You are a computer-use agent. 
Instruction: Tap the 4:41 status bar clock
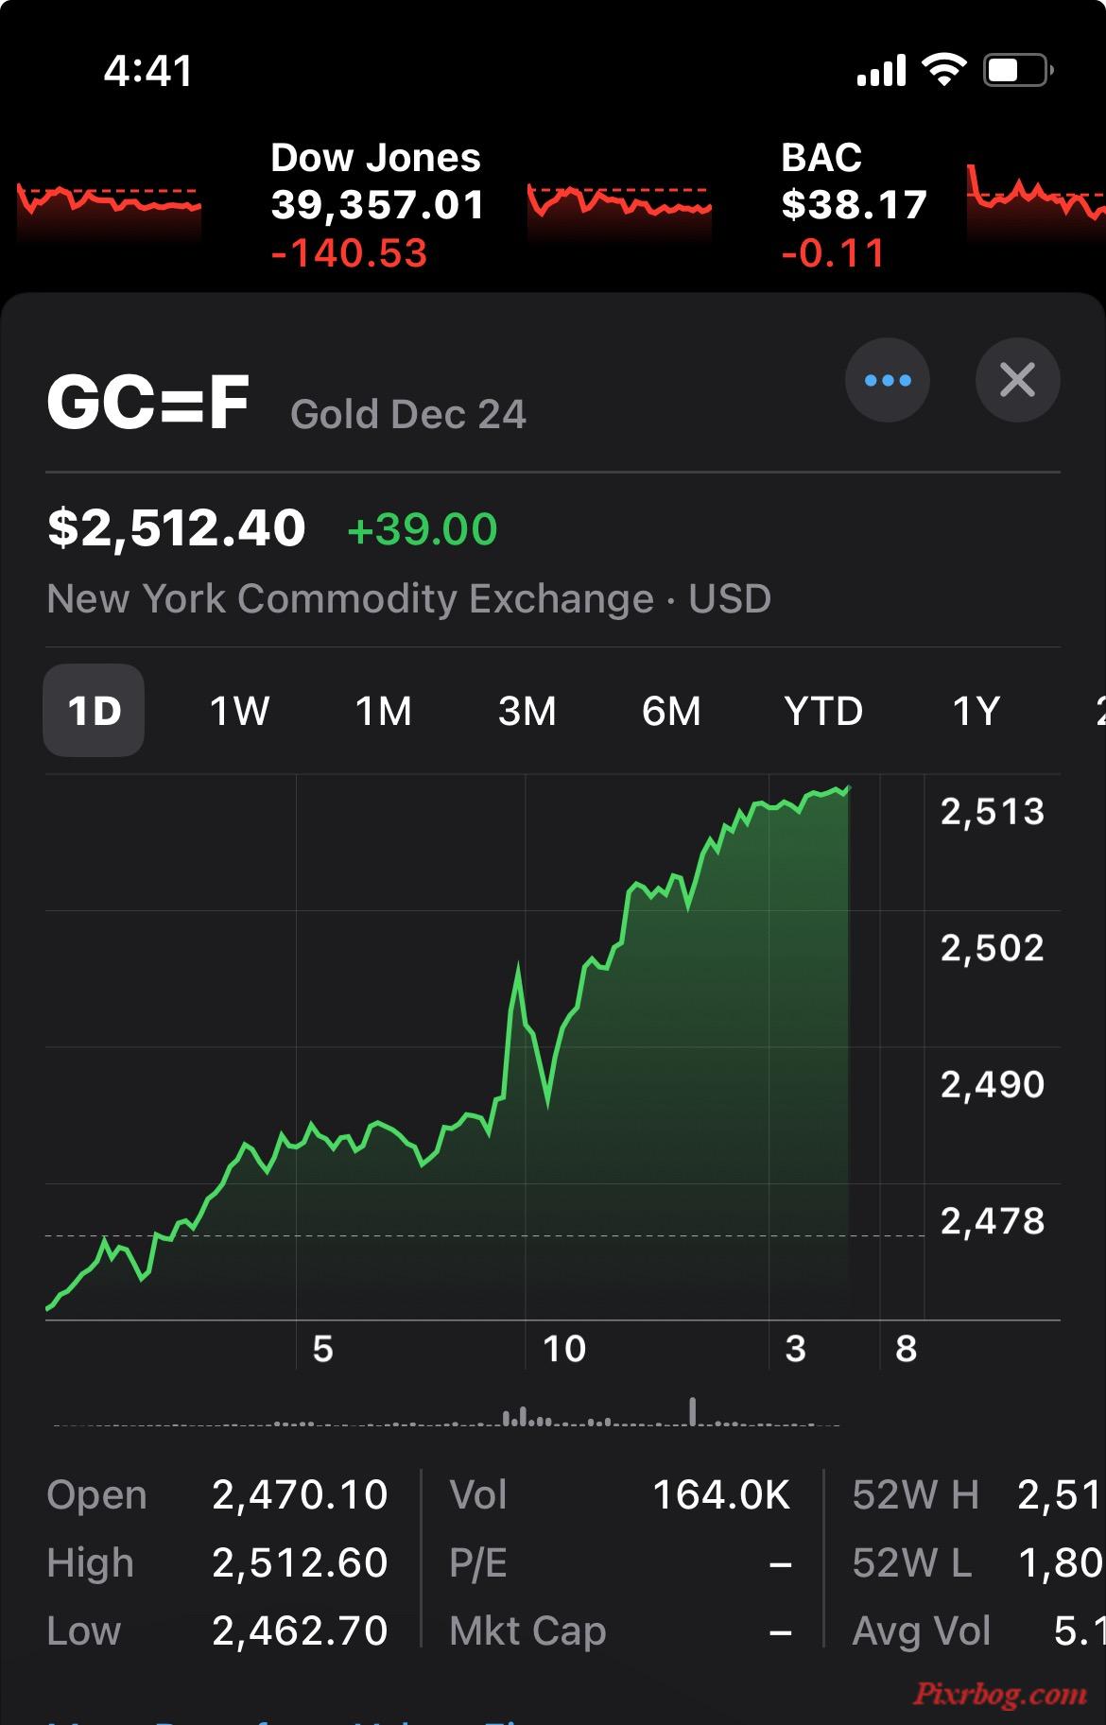(x=148, y=71)
